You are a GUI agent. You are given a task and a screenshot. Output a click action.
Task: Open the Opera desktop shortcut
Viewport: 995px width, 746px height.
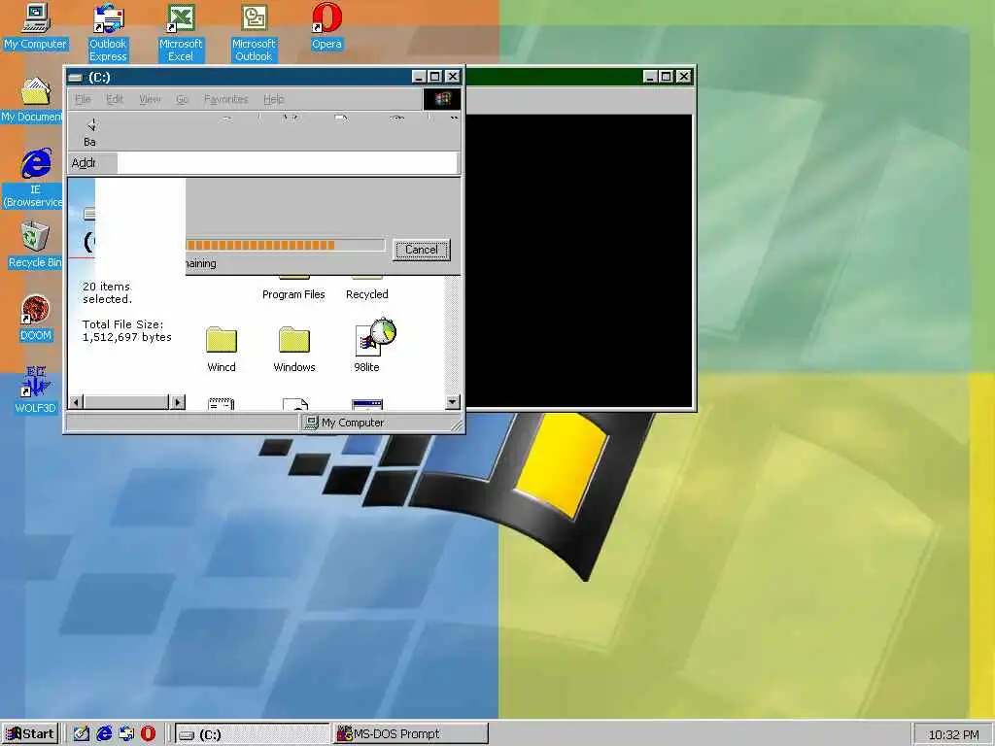326,26
